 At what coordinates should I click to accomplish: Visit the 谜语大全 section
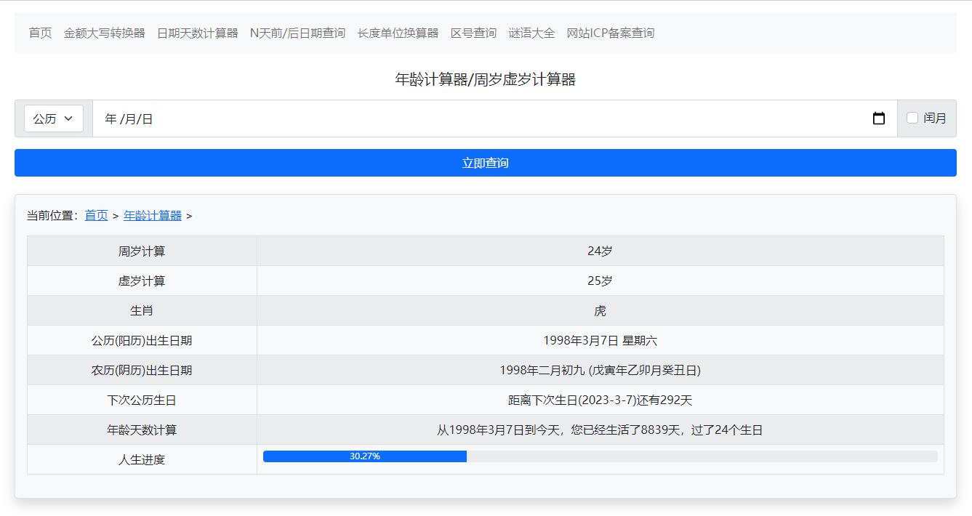pos(531,33)
